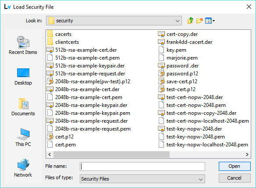Select 2048b-rsa-example(pw-test).p12 key icon
The height and width of the screenshot is (188, 256).
point(50,82)
